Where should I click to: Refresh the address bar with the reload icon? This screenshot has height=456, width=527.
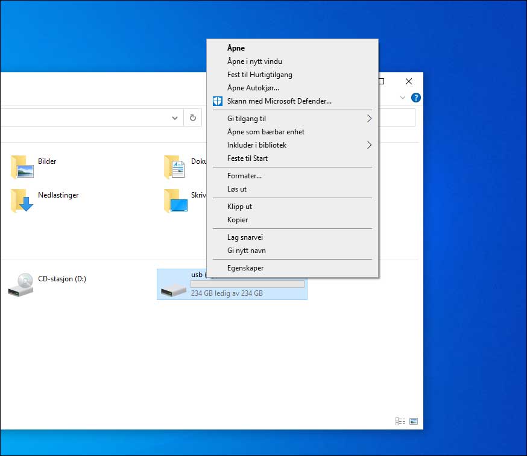(x=193, y=117)
